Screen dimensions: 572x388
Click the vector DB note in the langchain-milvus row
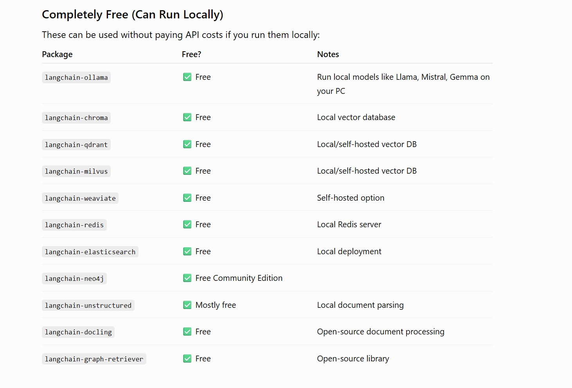pyautogui.click(x=367, y=171)
